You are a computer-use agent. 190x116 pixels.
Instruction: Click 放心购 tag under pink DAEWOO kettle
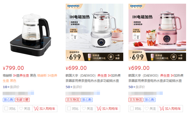(x=150, y=100)
